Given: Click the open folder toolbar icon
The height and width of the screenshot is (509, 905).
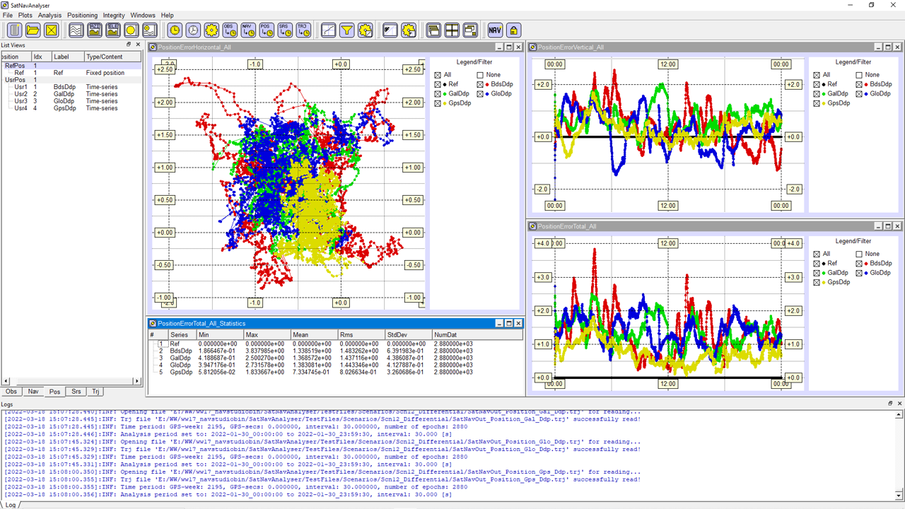Looking at the screenshot, I should (x=33, y=30).
